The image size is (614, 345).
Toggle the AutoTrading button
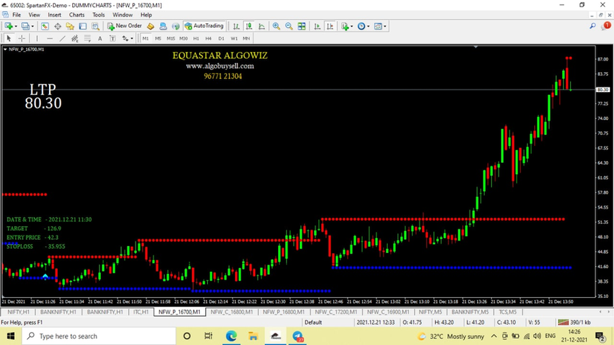(x=204, y=26)
